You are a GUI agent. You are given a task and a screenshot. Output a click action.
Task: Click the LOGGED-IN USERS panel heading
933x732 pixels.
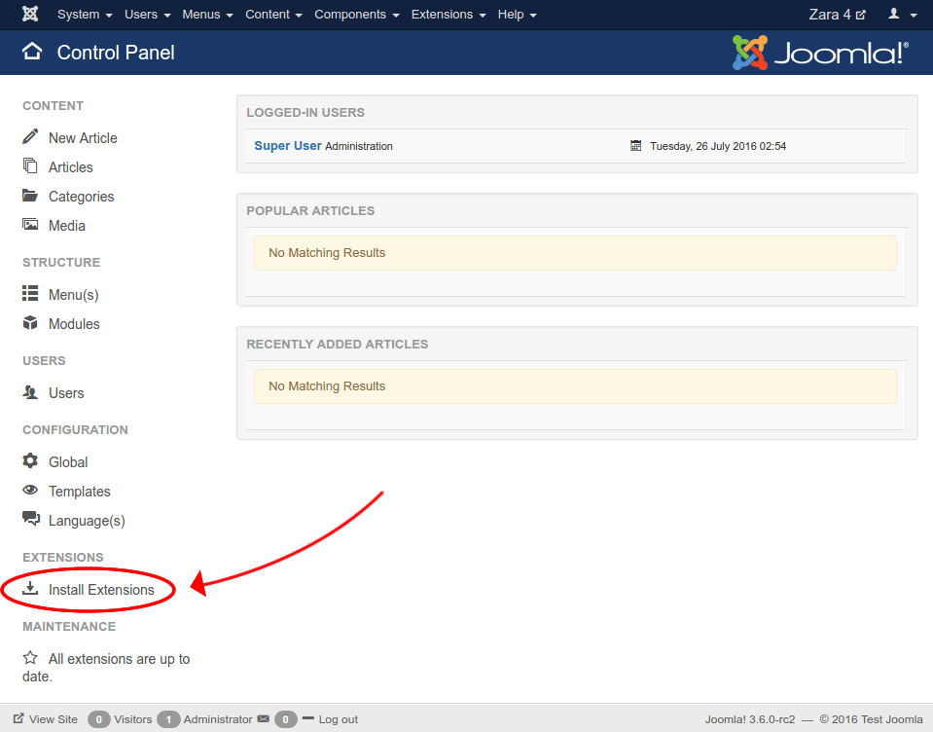pos(305,113)
